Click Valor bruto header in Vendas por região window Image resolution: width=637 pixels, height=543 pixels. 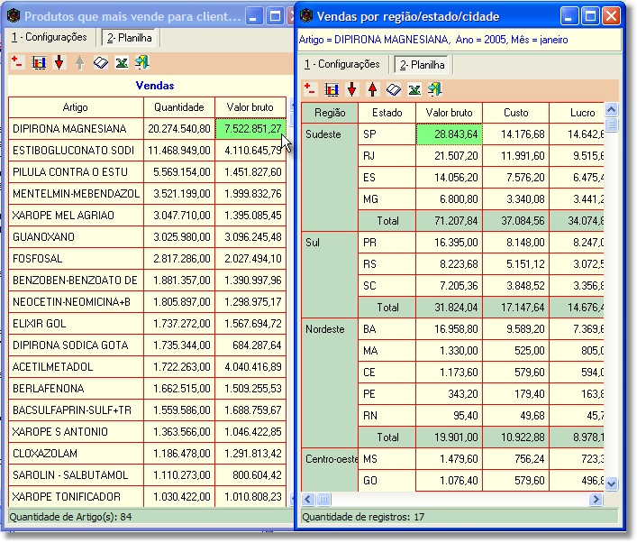(450, 113)
